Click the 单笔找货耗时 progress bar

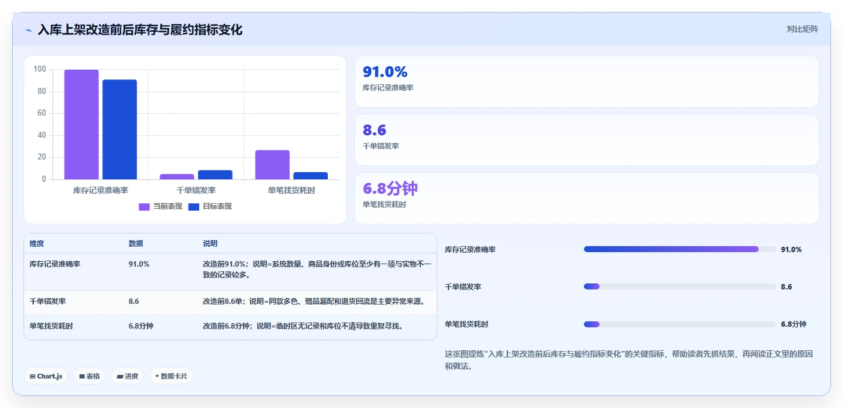[680, 324]
